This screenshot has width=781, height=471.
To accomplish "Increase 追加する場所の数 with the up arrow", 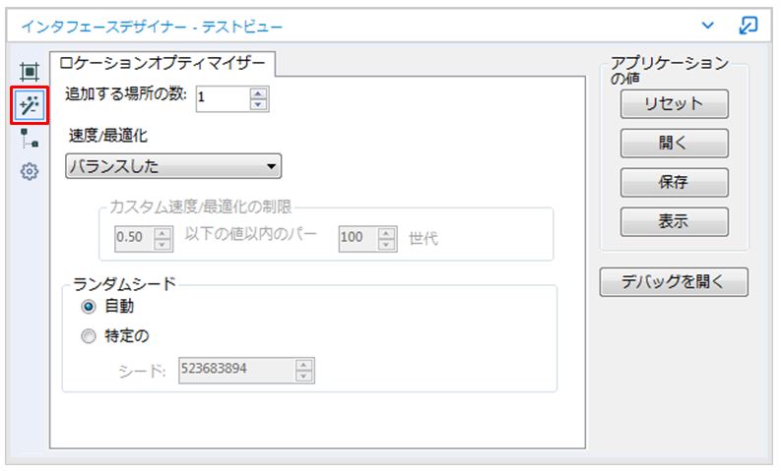I will [x=259, y=91].
